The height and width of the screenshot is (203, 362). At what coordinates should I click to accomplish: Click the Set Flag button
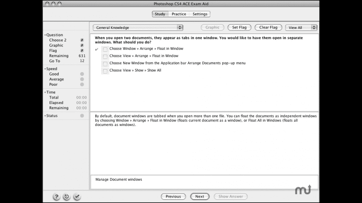[239, 28]
